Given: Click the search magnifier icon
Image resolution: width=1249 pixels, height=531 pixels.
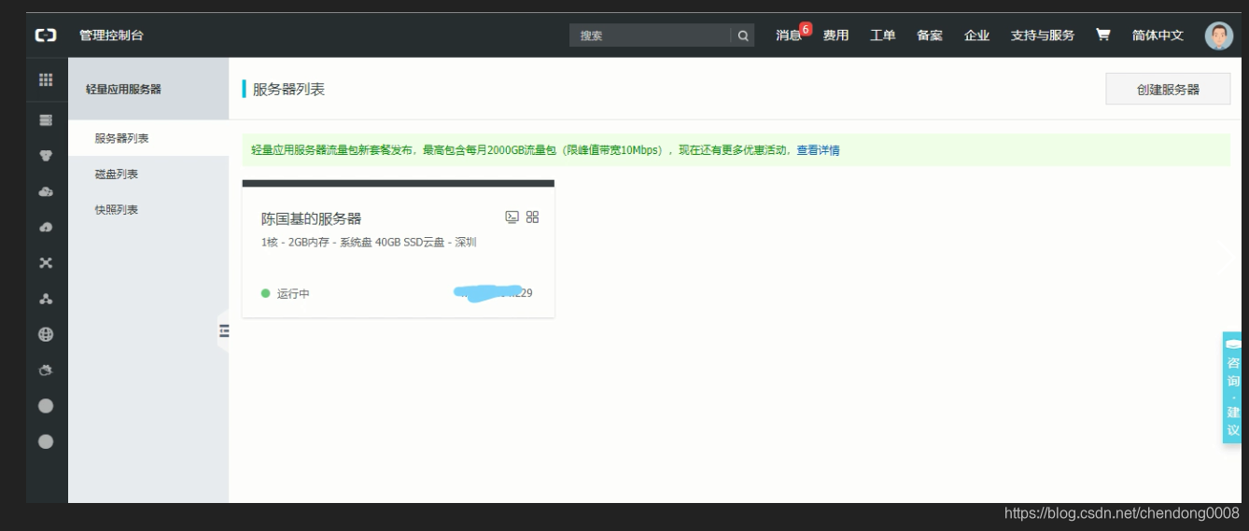Looking at the screenshot, I should tap(743, 36).
